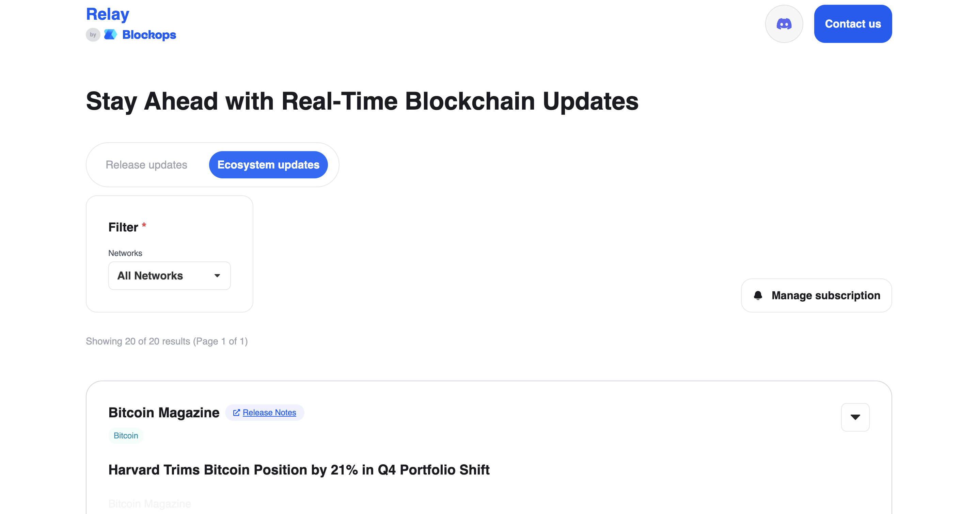Image resolution: width=978 pixels, height=514 pixels.
Task: Click the 'by' badge under Relay
Action: 93,35
